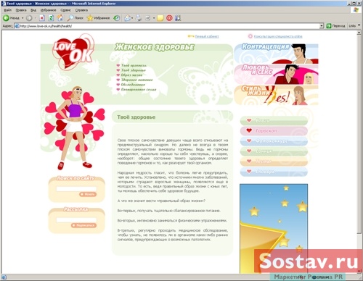
Task: Click the red @ toolbar icon
Action: (x=169, y=18)
